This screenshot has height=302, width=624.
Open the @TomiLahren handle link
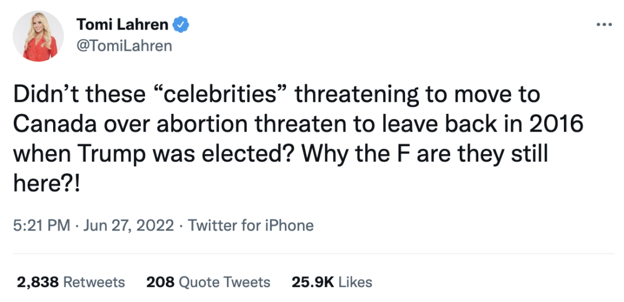click(124, 46)
